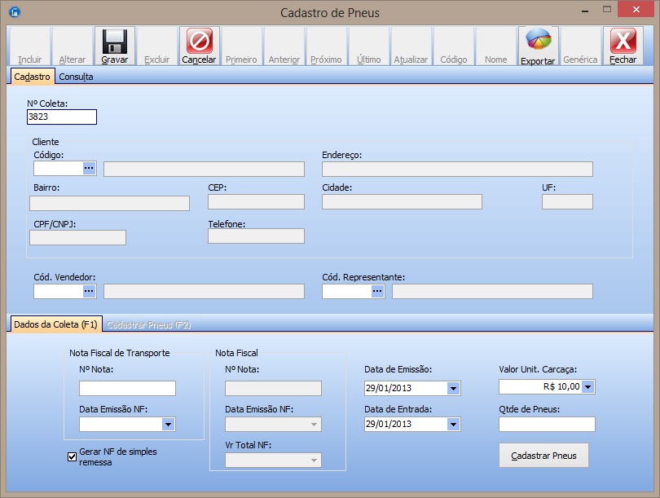This screenshot has height=498, width=660.
Task: Click the Fechar red X icon
Action: pyautogui.click(x=623, y=42)
